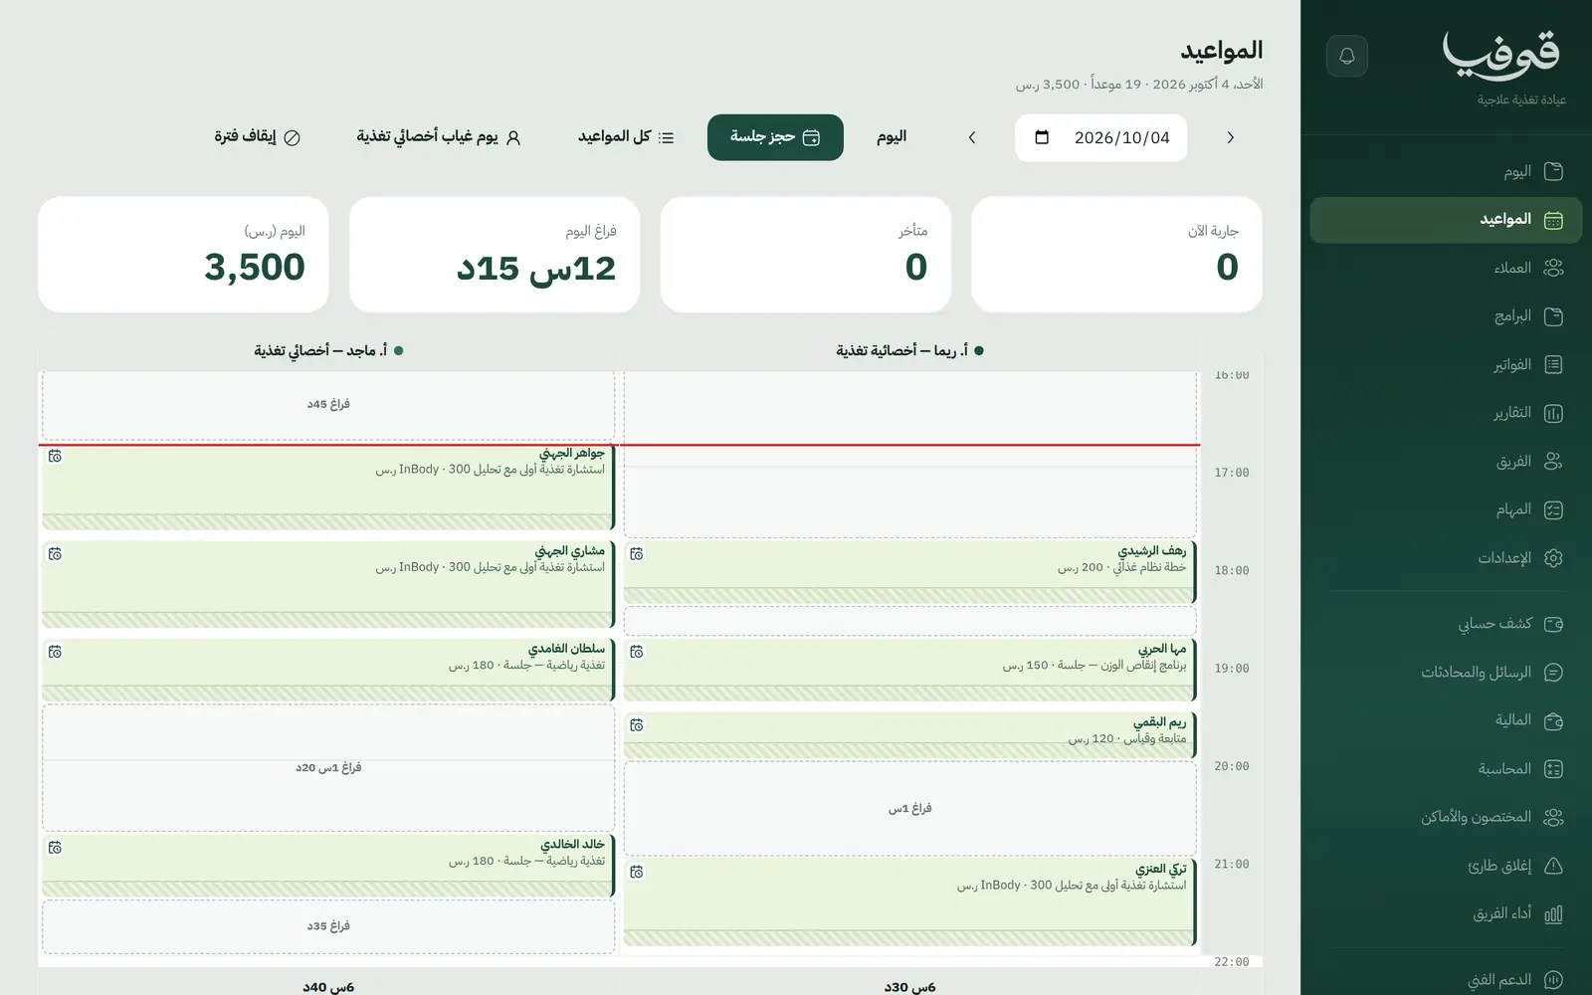Image resolution: width=1592 pixels, height=995 pixels.
Task: Open البرامج in the sidebar
Action: [1446, 316]
